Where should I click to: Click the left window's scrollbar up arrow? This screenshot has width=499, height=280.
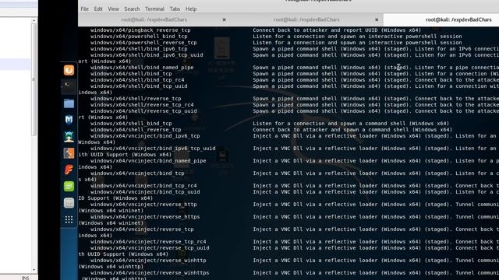(34, 20)
